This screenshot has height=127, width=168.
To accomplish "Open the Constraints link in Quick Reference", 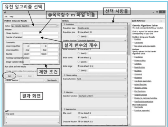I will (139, 43).
